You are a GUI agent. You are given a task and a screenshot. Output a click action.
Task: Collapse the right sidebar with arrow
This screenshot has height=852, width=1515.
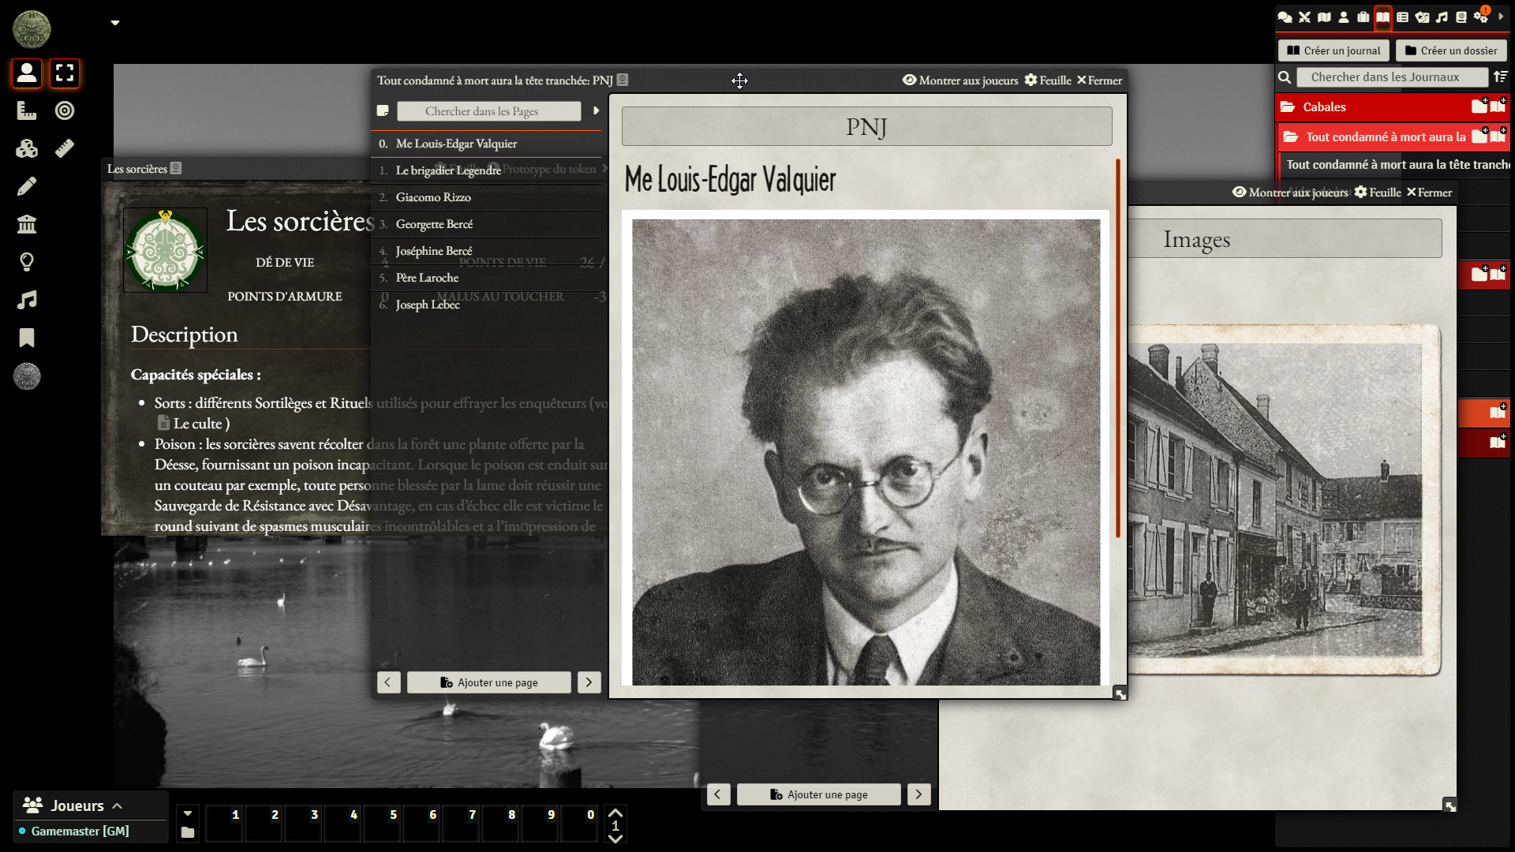[1501, 17]
